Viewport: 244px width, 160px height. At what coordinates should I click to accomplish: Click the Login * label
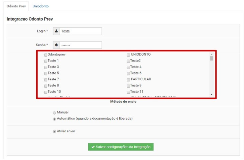tap(42, 31)
